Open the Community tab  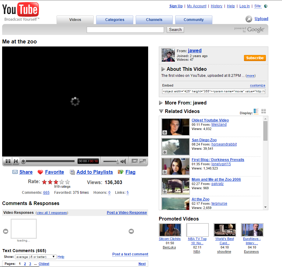[194, 20]
